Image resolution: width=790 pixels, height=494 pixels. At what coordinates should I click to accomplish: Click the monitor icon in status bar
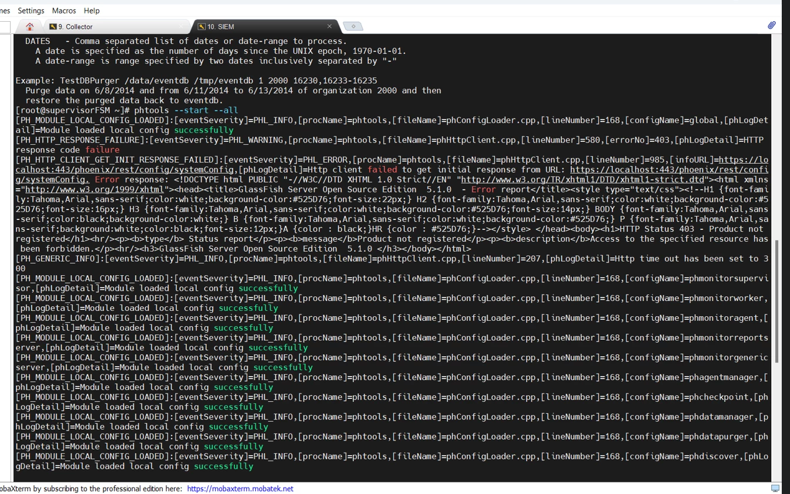775,488
